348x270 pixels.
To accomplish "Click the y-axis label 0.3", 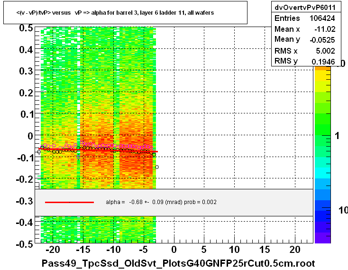I will point(26,71).
